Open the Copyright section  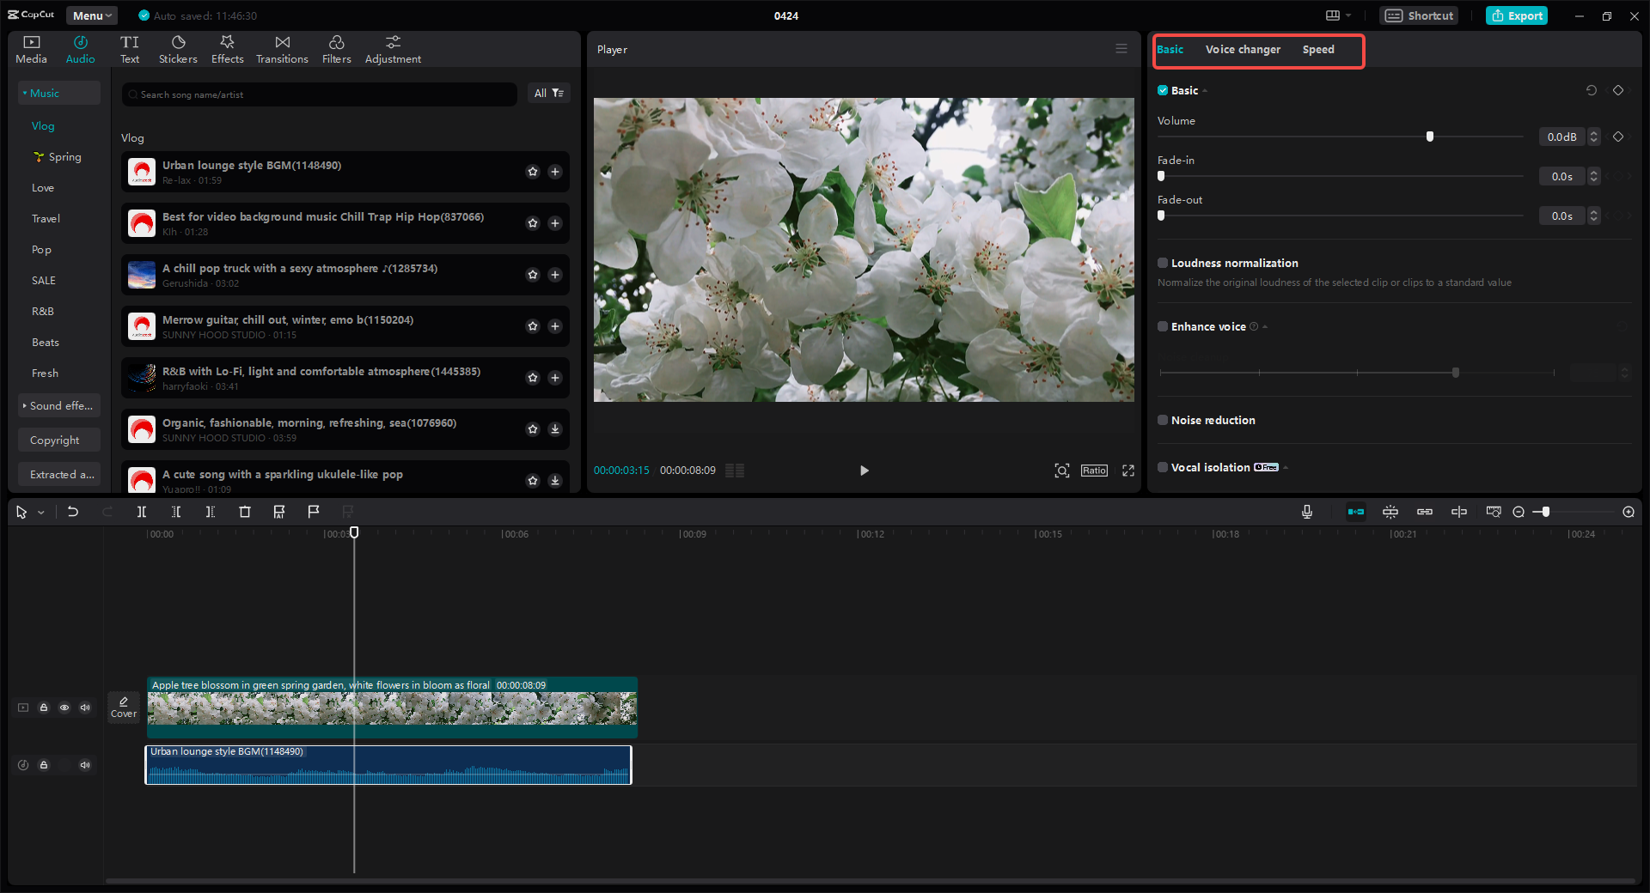tap(59, 440)
